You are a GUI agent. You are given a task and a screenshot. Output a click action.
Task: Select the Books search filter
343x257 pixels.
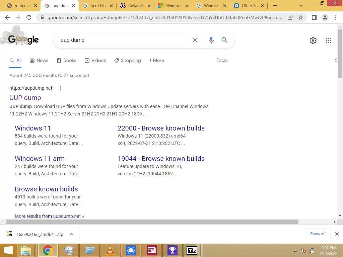click(67, 61)
